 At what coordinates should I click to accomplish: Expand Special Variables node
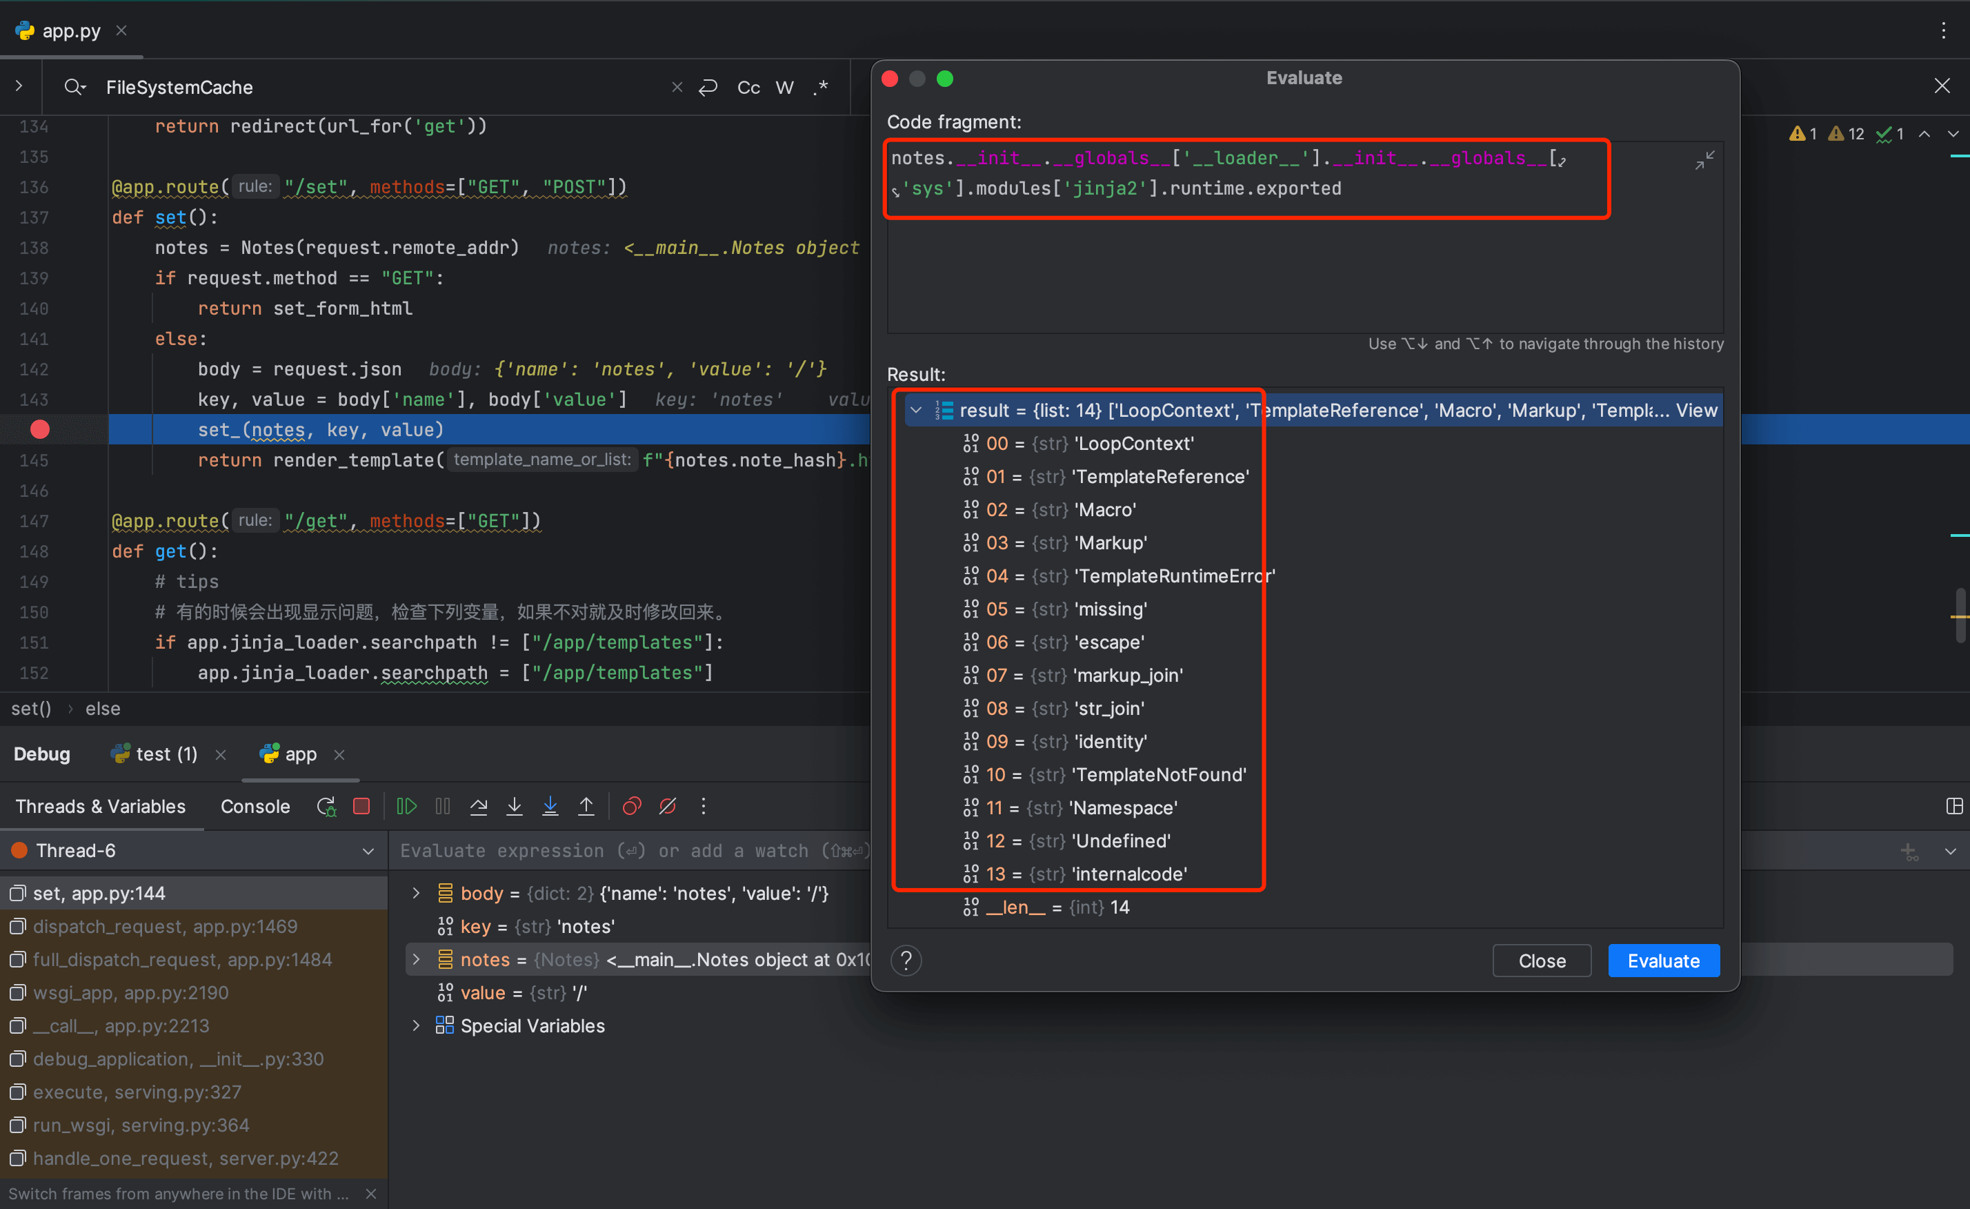click(416, 1026)
